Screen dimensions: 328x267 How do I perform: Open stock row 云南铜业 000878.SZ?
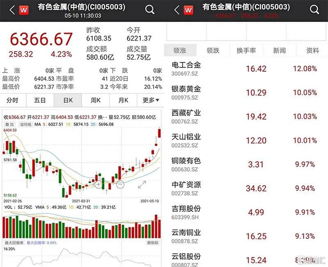tap(246, 236)
